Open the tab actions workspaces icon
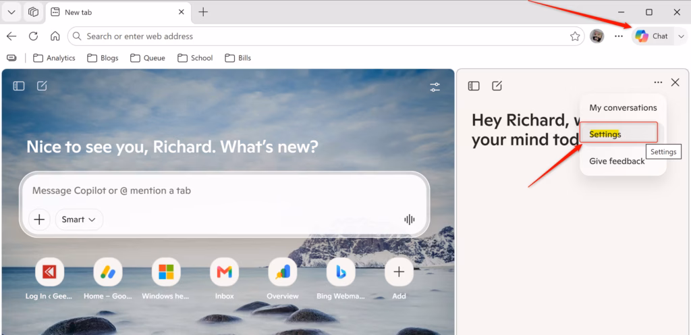The height and width of the screenshot is (335, 691). tap(33, 12)
